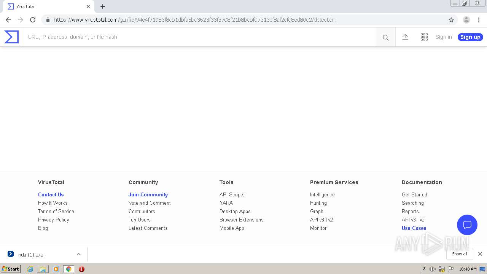Open Internet Explorer from taskbar
This screenshot has height=274, width=487.
30,269
